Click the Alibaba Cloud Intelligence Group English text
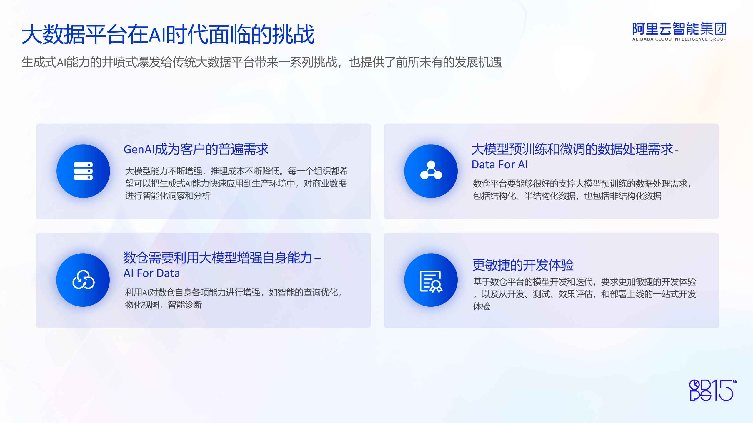 click(679, 39)
